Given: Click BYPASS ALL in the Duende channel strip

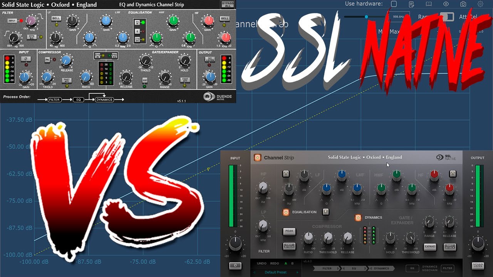Looking at the screenshot, I should [x=227, y=5].
